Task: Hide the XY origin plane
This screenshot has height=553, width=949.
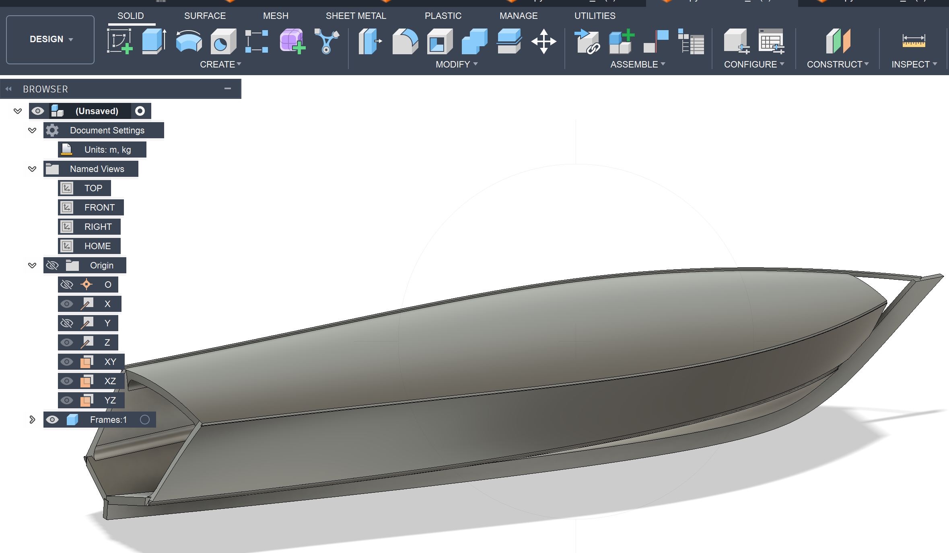Action: pos(67,362)
